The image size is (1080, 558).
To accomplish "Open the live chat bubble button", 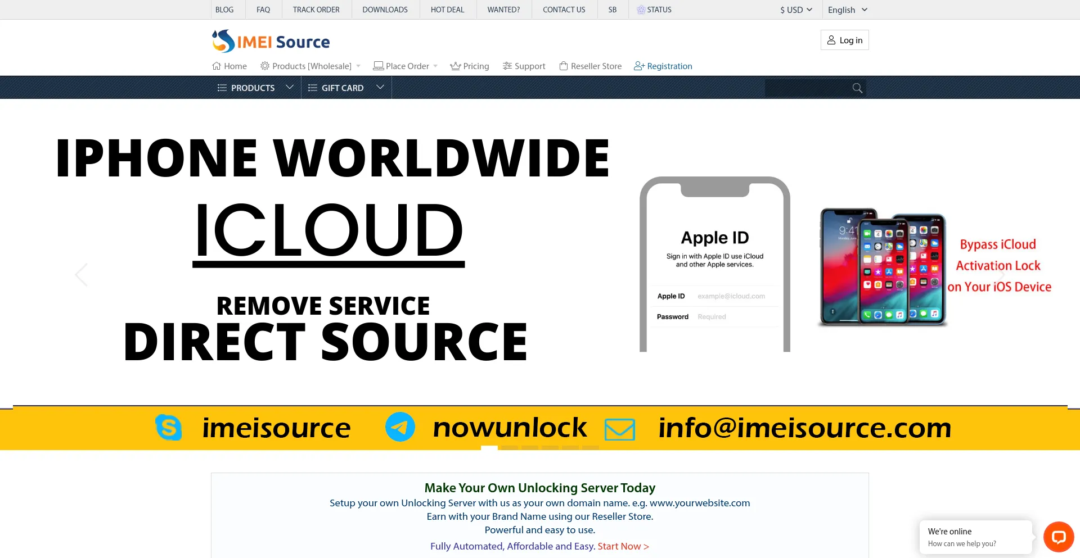I will tap(1059, 537).
